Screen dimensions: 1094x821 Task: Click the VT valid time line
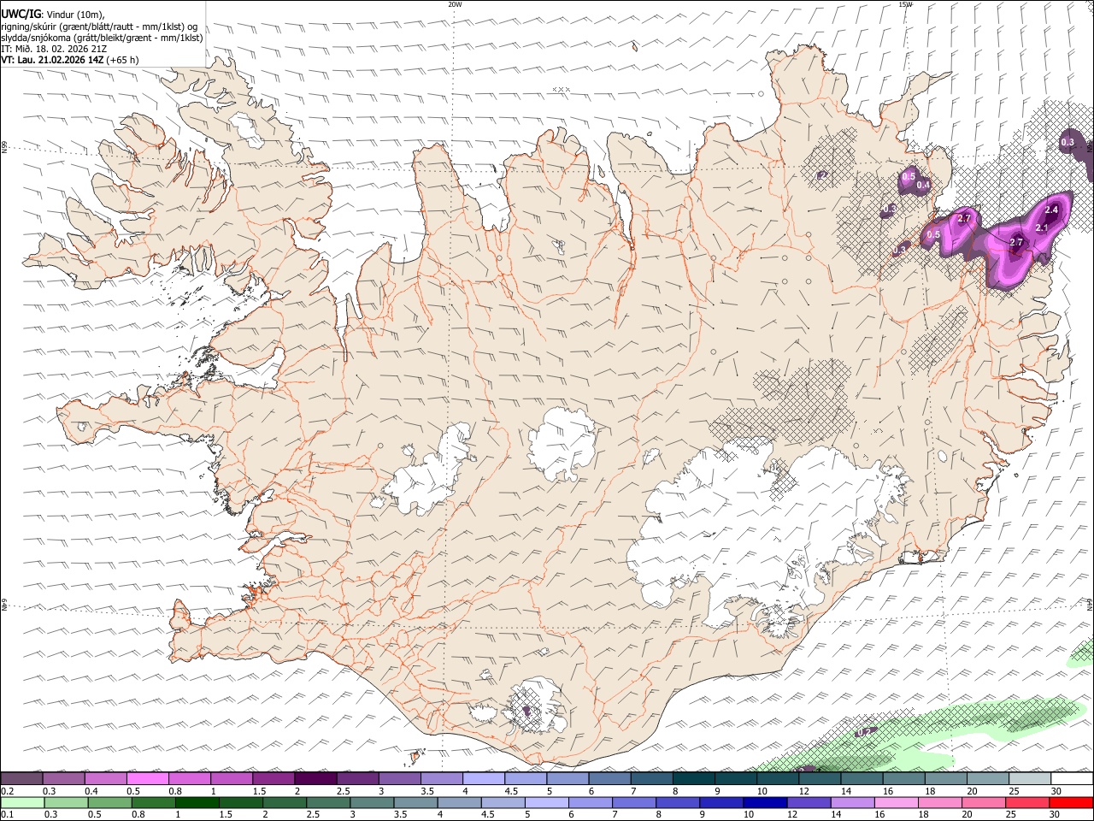tap(69, 60)
